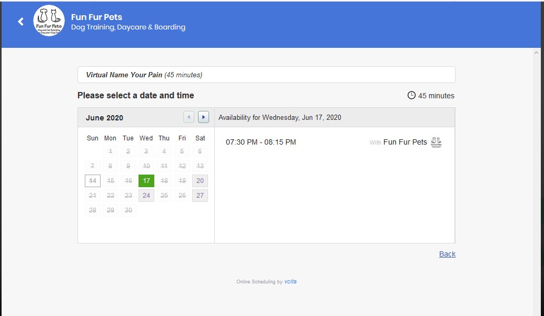The height and width of the screenshot is (316, 544).
Task: Go to previous month arrow
Action: (189, 117)
